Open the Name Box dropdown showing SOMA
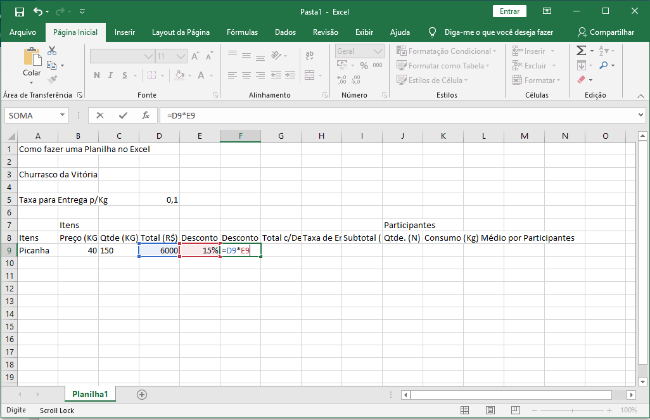The width and height of the screenshot is (650, 420). click(x=62, y=115)
